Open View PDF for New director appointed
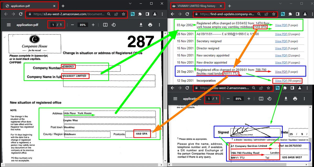 pyautogui.click(x=281, y=62)
